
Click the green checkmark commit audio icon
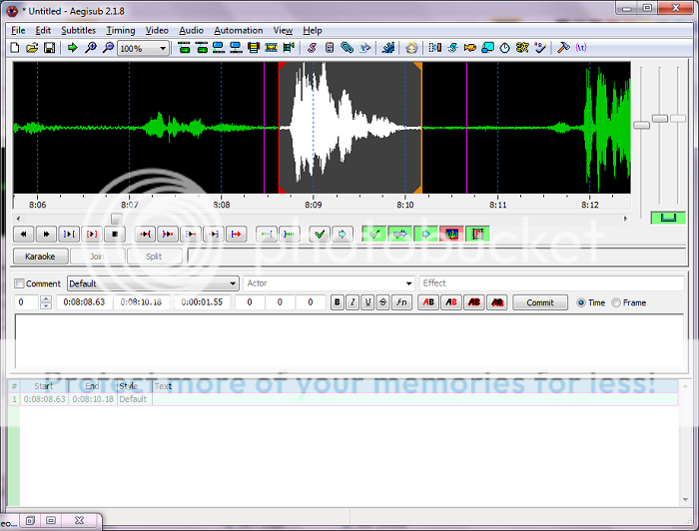tap(319, 235)
